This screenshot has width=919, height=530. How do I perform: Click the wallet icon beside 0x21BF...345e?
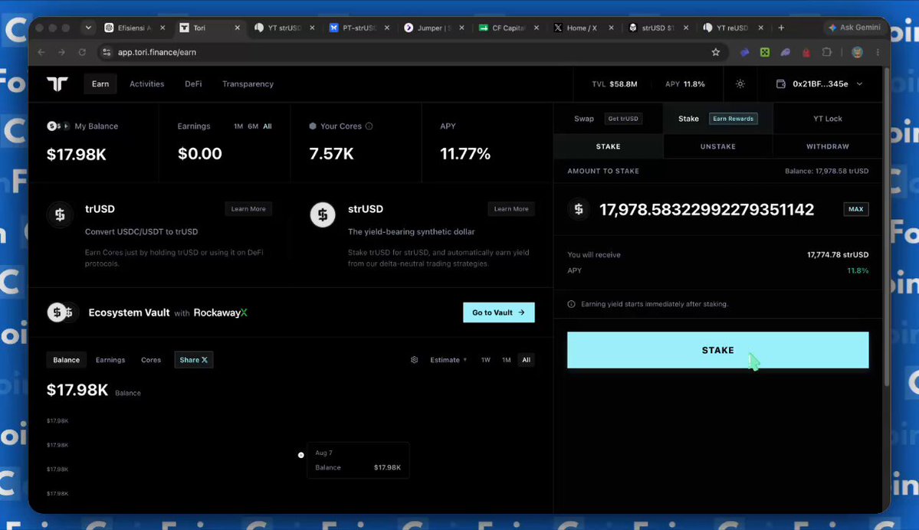click(781, 83)
